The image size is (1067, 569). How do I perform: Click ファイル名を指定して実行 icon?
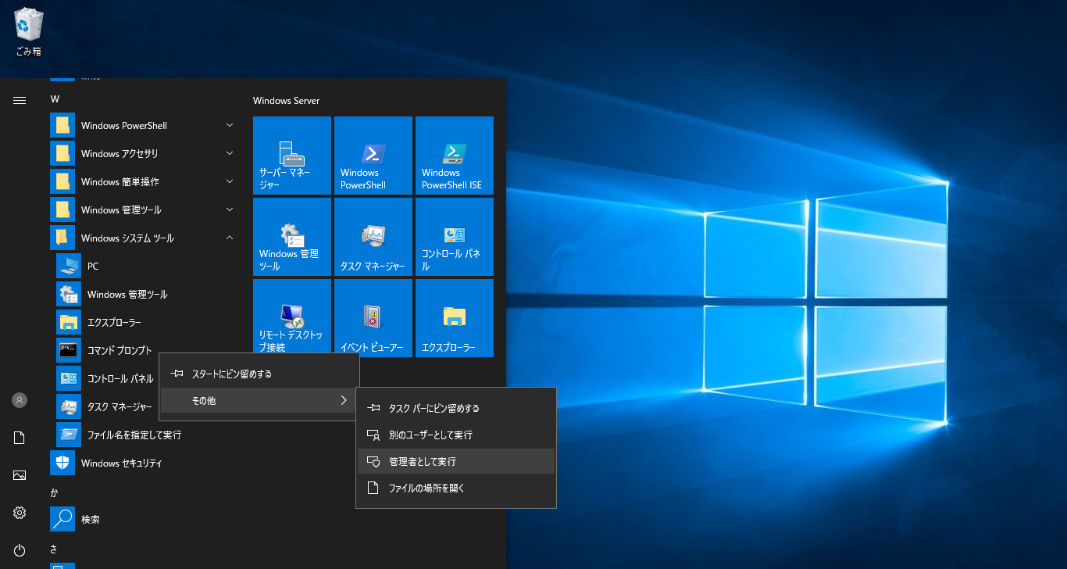click(69, 435)
